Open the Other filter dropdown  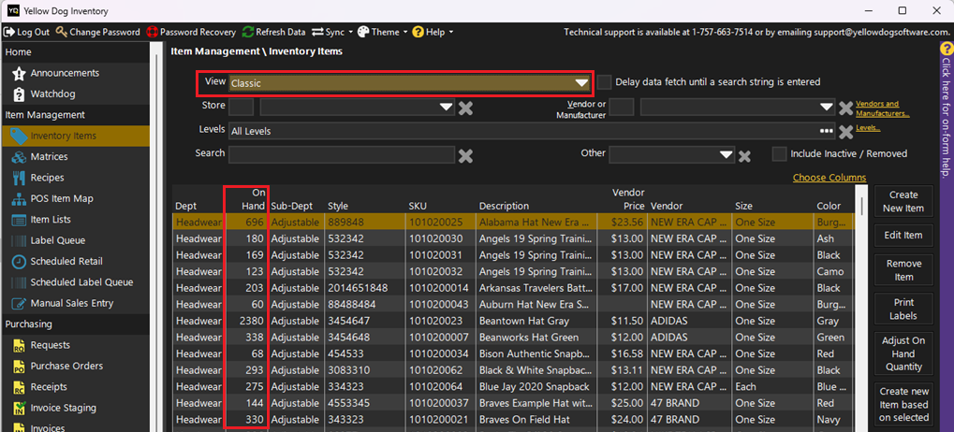pyautogui.click(x=726, y=155)
